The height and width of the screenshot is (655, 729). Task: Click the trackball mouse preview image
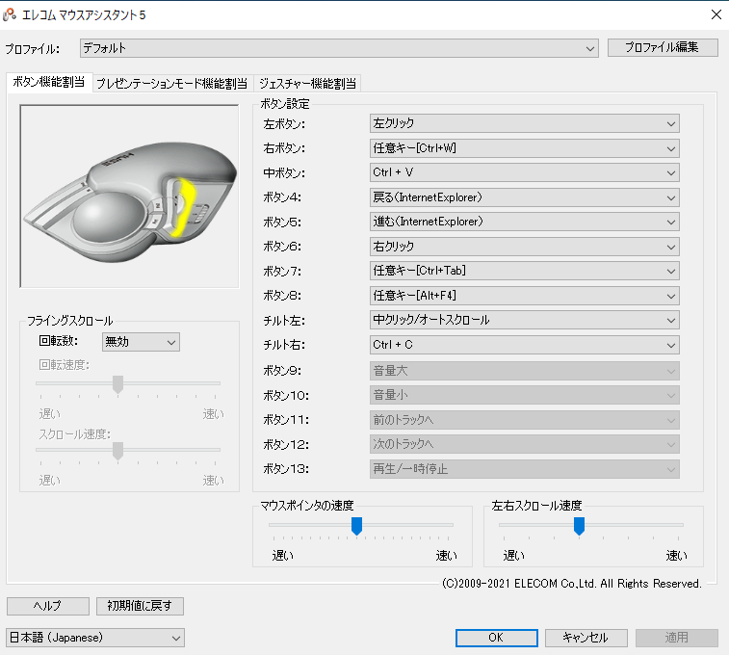pyautogui.click(x=129, y=196)
